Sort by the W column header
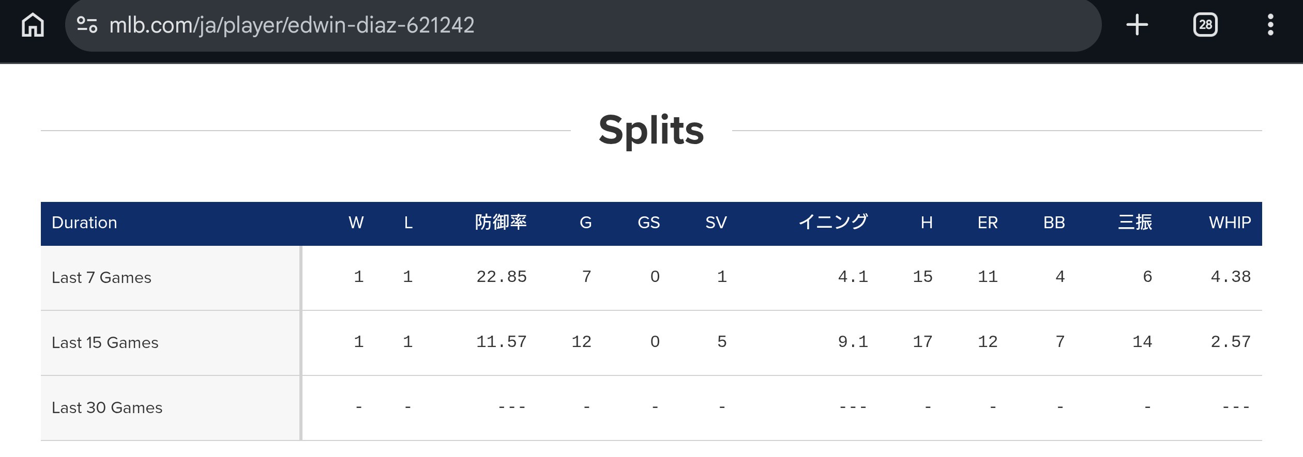 click(x=356, y=223)
